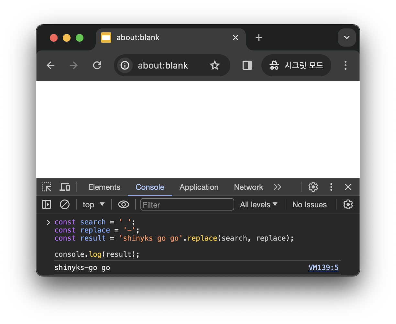Viewport: 396px width, 324px height.
Task: Switch to the Elements panel
Action: pyautogui.click(x=104, y=187)
